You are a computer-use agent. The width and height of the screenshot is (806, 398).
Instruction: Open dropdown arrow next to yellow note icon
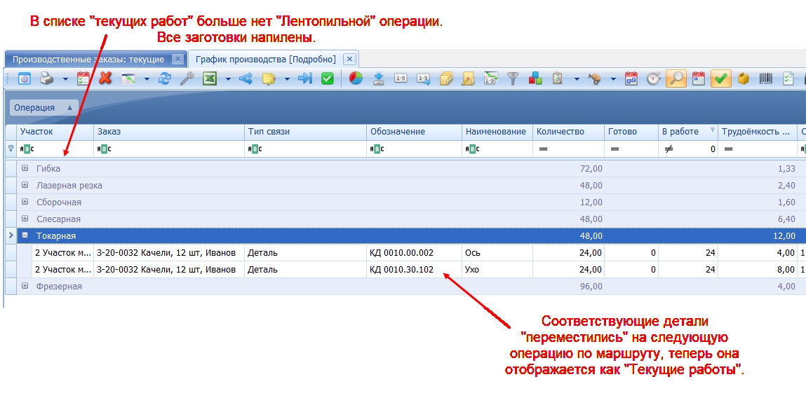click(287, 79)
